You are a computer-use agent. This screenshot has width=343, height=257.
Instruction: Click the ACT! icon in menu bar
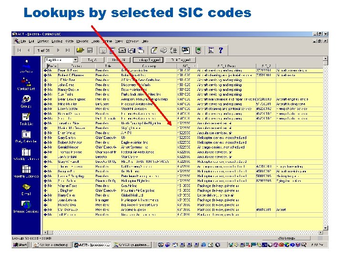17,41
